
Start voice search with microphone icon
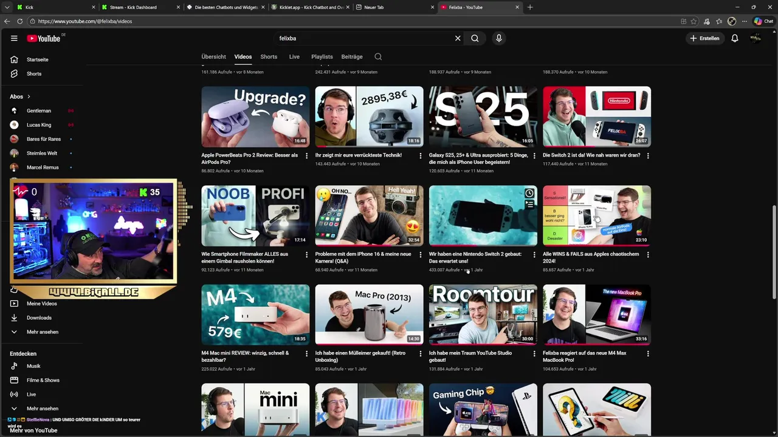coord(498,38)
